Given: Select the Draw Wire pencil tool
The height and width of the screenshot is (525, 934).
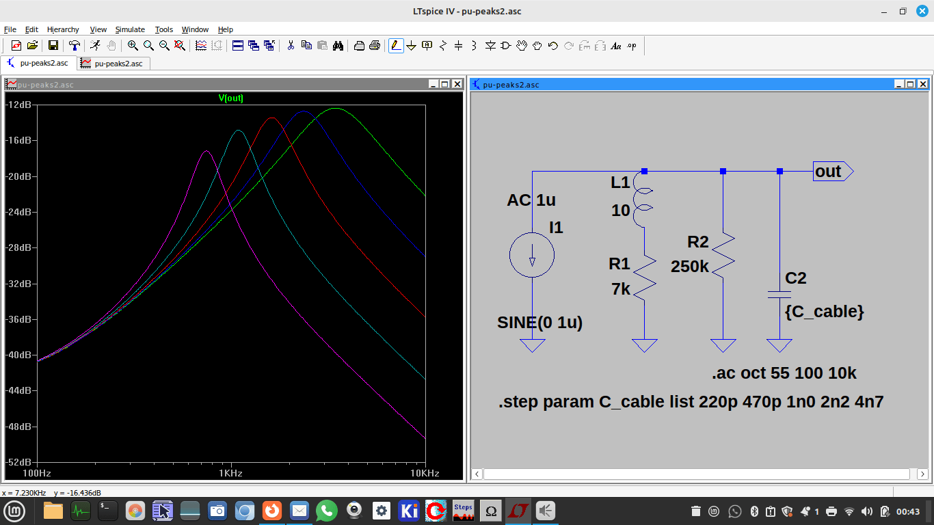Looking at the screenshot, I should point(396,46).
